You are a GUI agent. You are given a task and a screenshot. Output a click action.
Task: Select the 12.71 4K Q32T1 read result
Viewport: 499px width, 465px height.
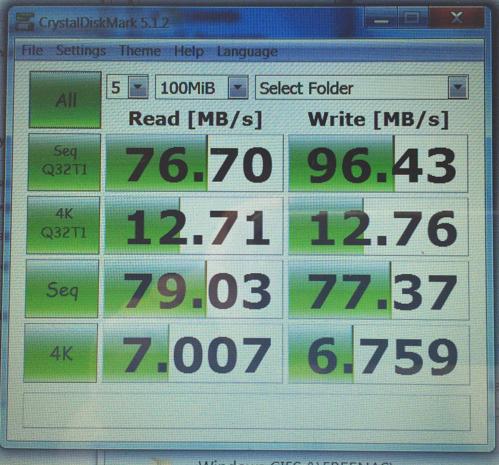click(x=194, y=226)
